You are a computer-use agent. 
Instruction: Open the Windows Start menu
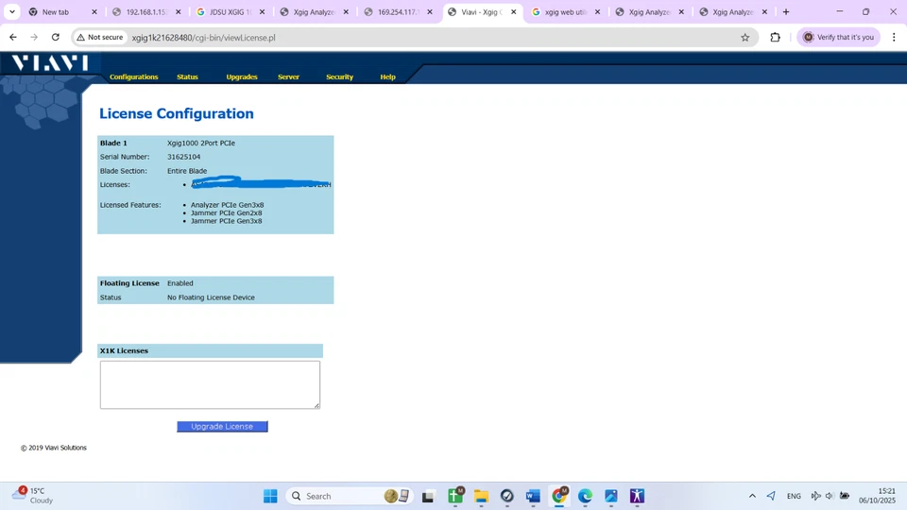(x=270, y=496)
